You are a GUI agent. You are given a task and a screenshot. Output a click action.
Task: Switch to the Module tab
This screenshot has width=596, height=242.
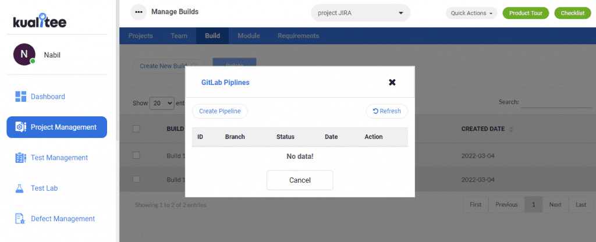click(x=249, y=35)
